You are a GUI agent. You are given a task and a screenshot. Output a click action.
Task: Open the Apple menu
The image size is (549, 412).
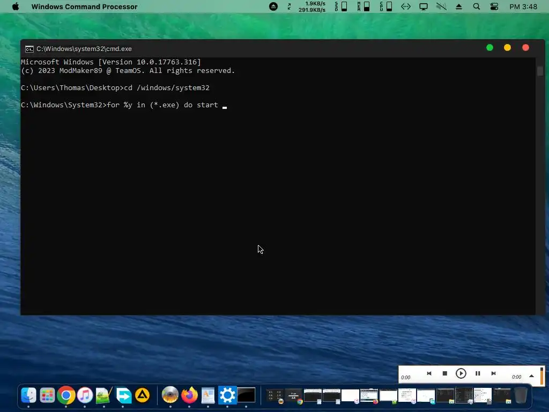click(x=16, y=6)
